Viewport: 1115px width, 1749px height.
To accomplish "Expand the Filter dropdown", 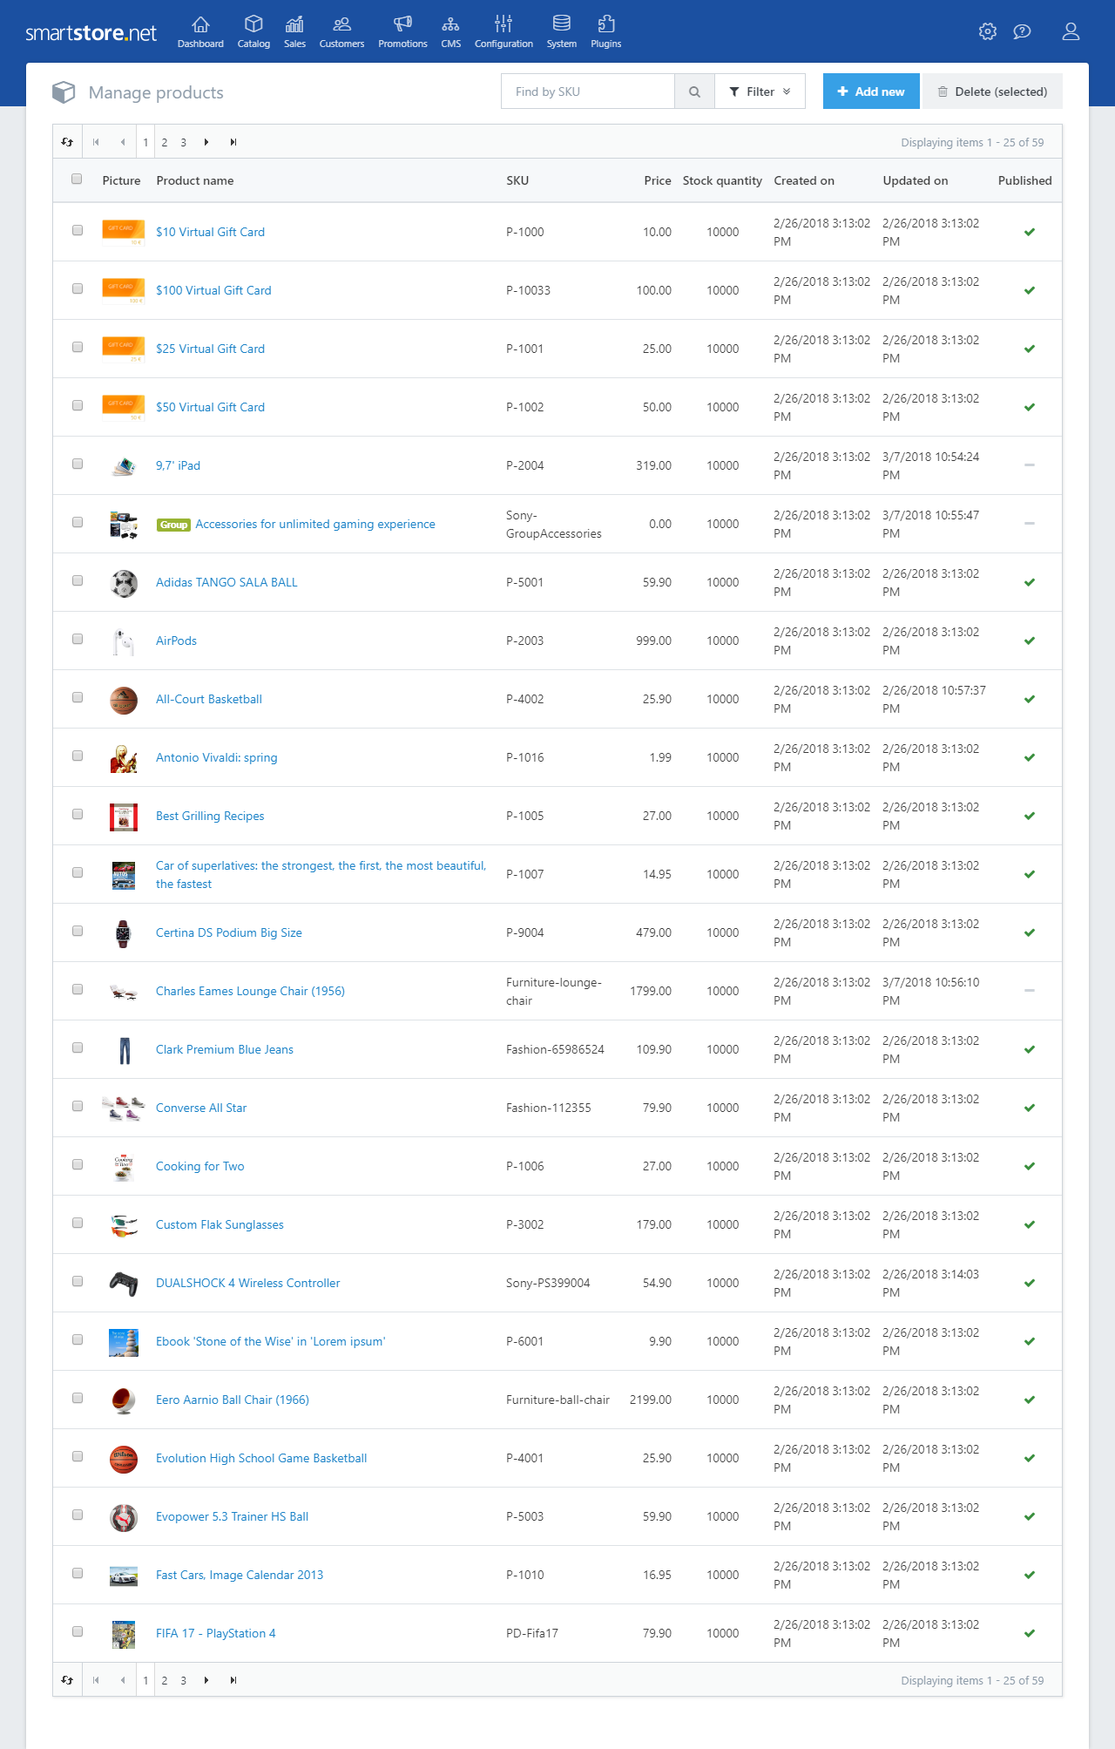I will pyautogui.click(x=760, y=92).
